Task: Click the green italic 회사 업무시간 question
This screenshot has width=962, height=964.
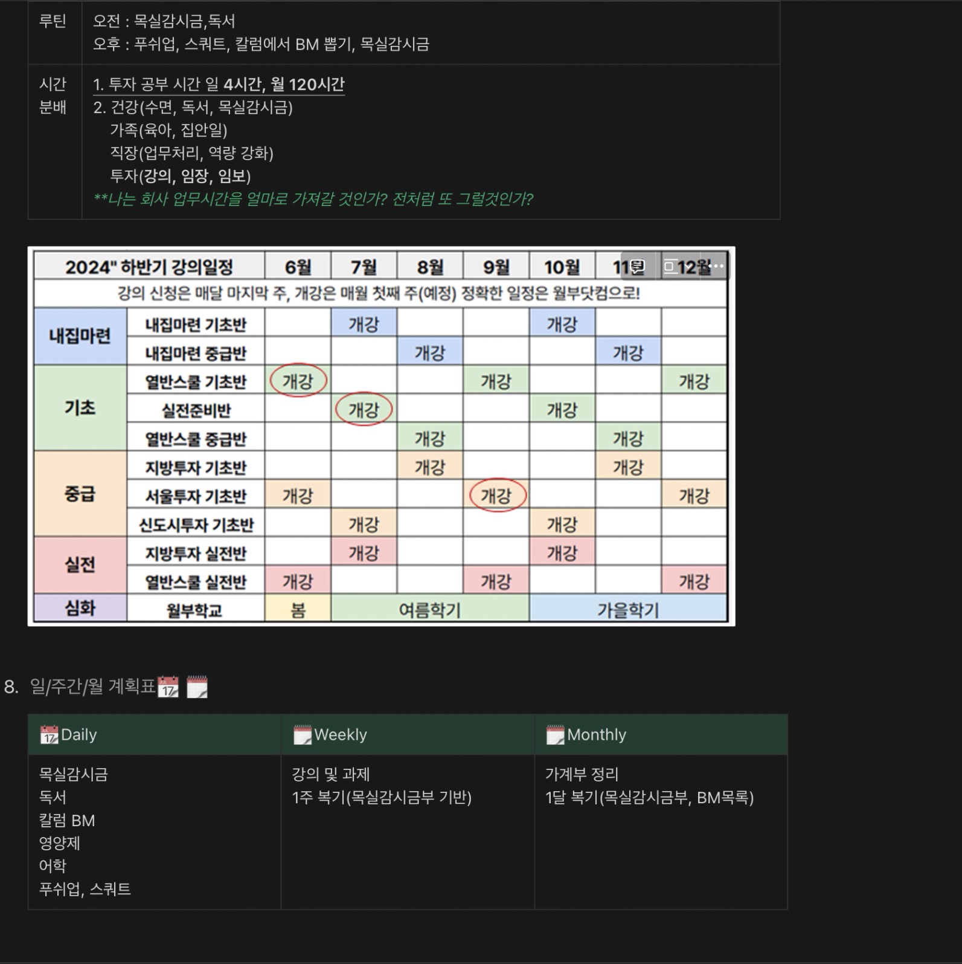Action: 313,199
